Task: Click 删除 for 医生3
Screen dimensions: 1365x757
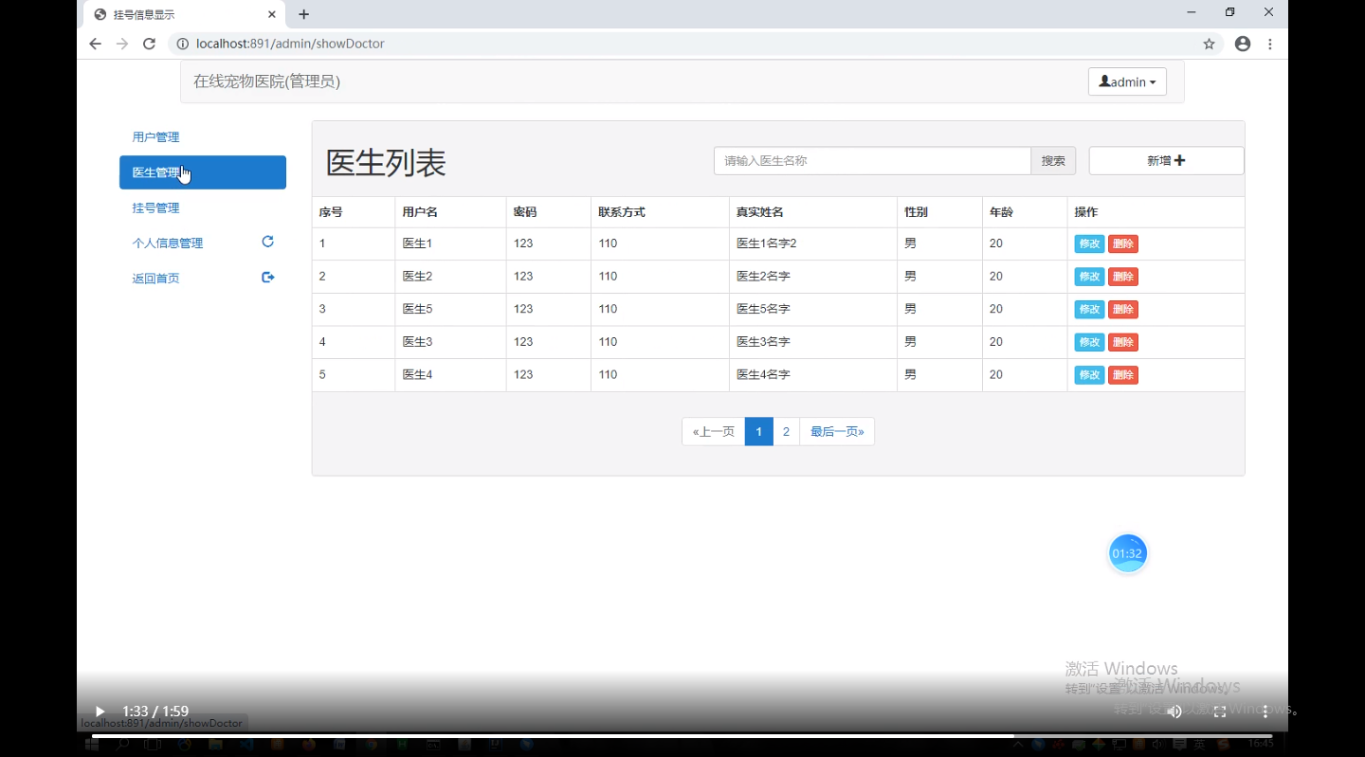Action: 1123,342
